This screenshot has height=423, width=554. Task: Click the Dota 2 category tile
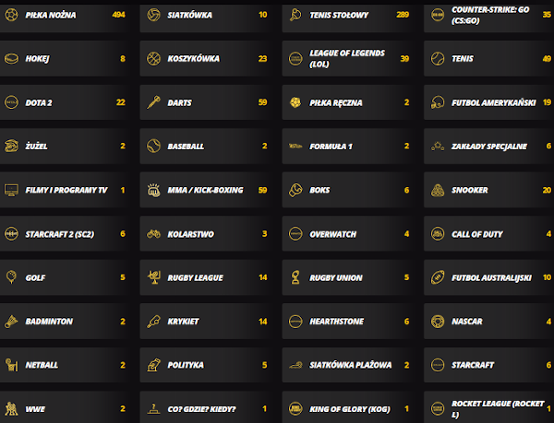(66, 102)
